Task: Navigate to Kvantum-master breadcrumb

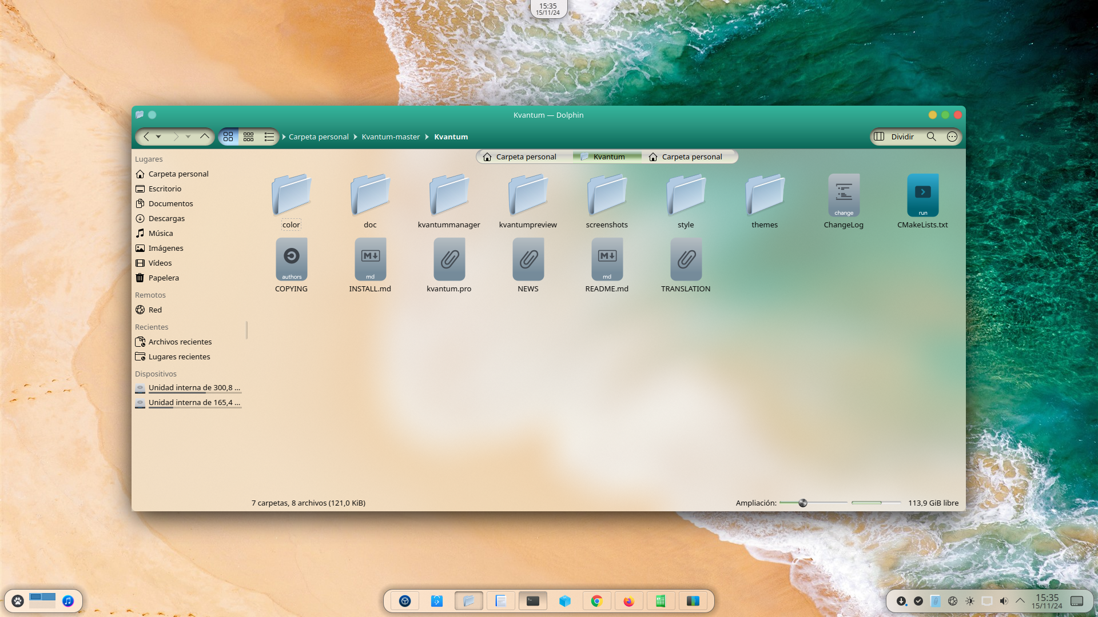Action: click(391, 137)
